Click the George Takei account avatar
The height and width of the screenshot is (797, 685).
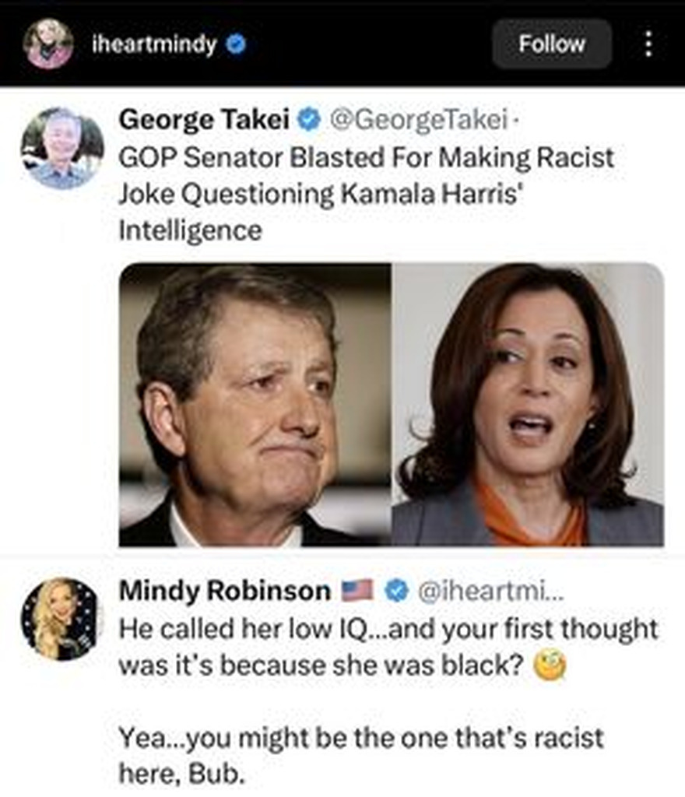point(62,148)
